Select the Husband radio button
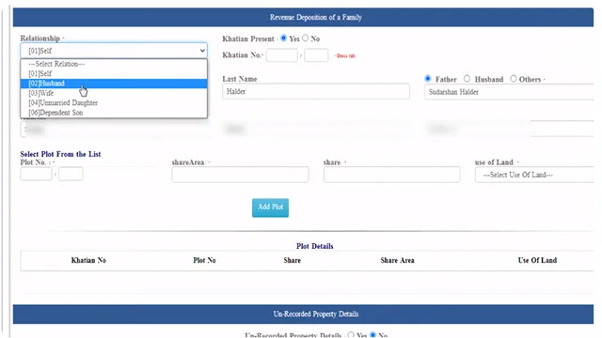Viewport: 602px width, 338px height. pos(467,79)
